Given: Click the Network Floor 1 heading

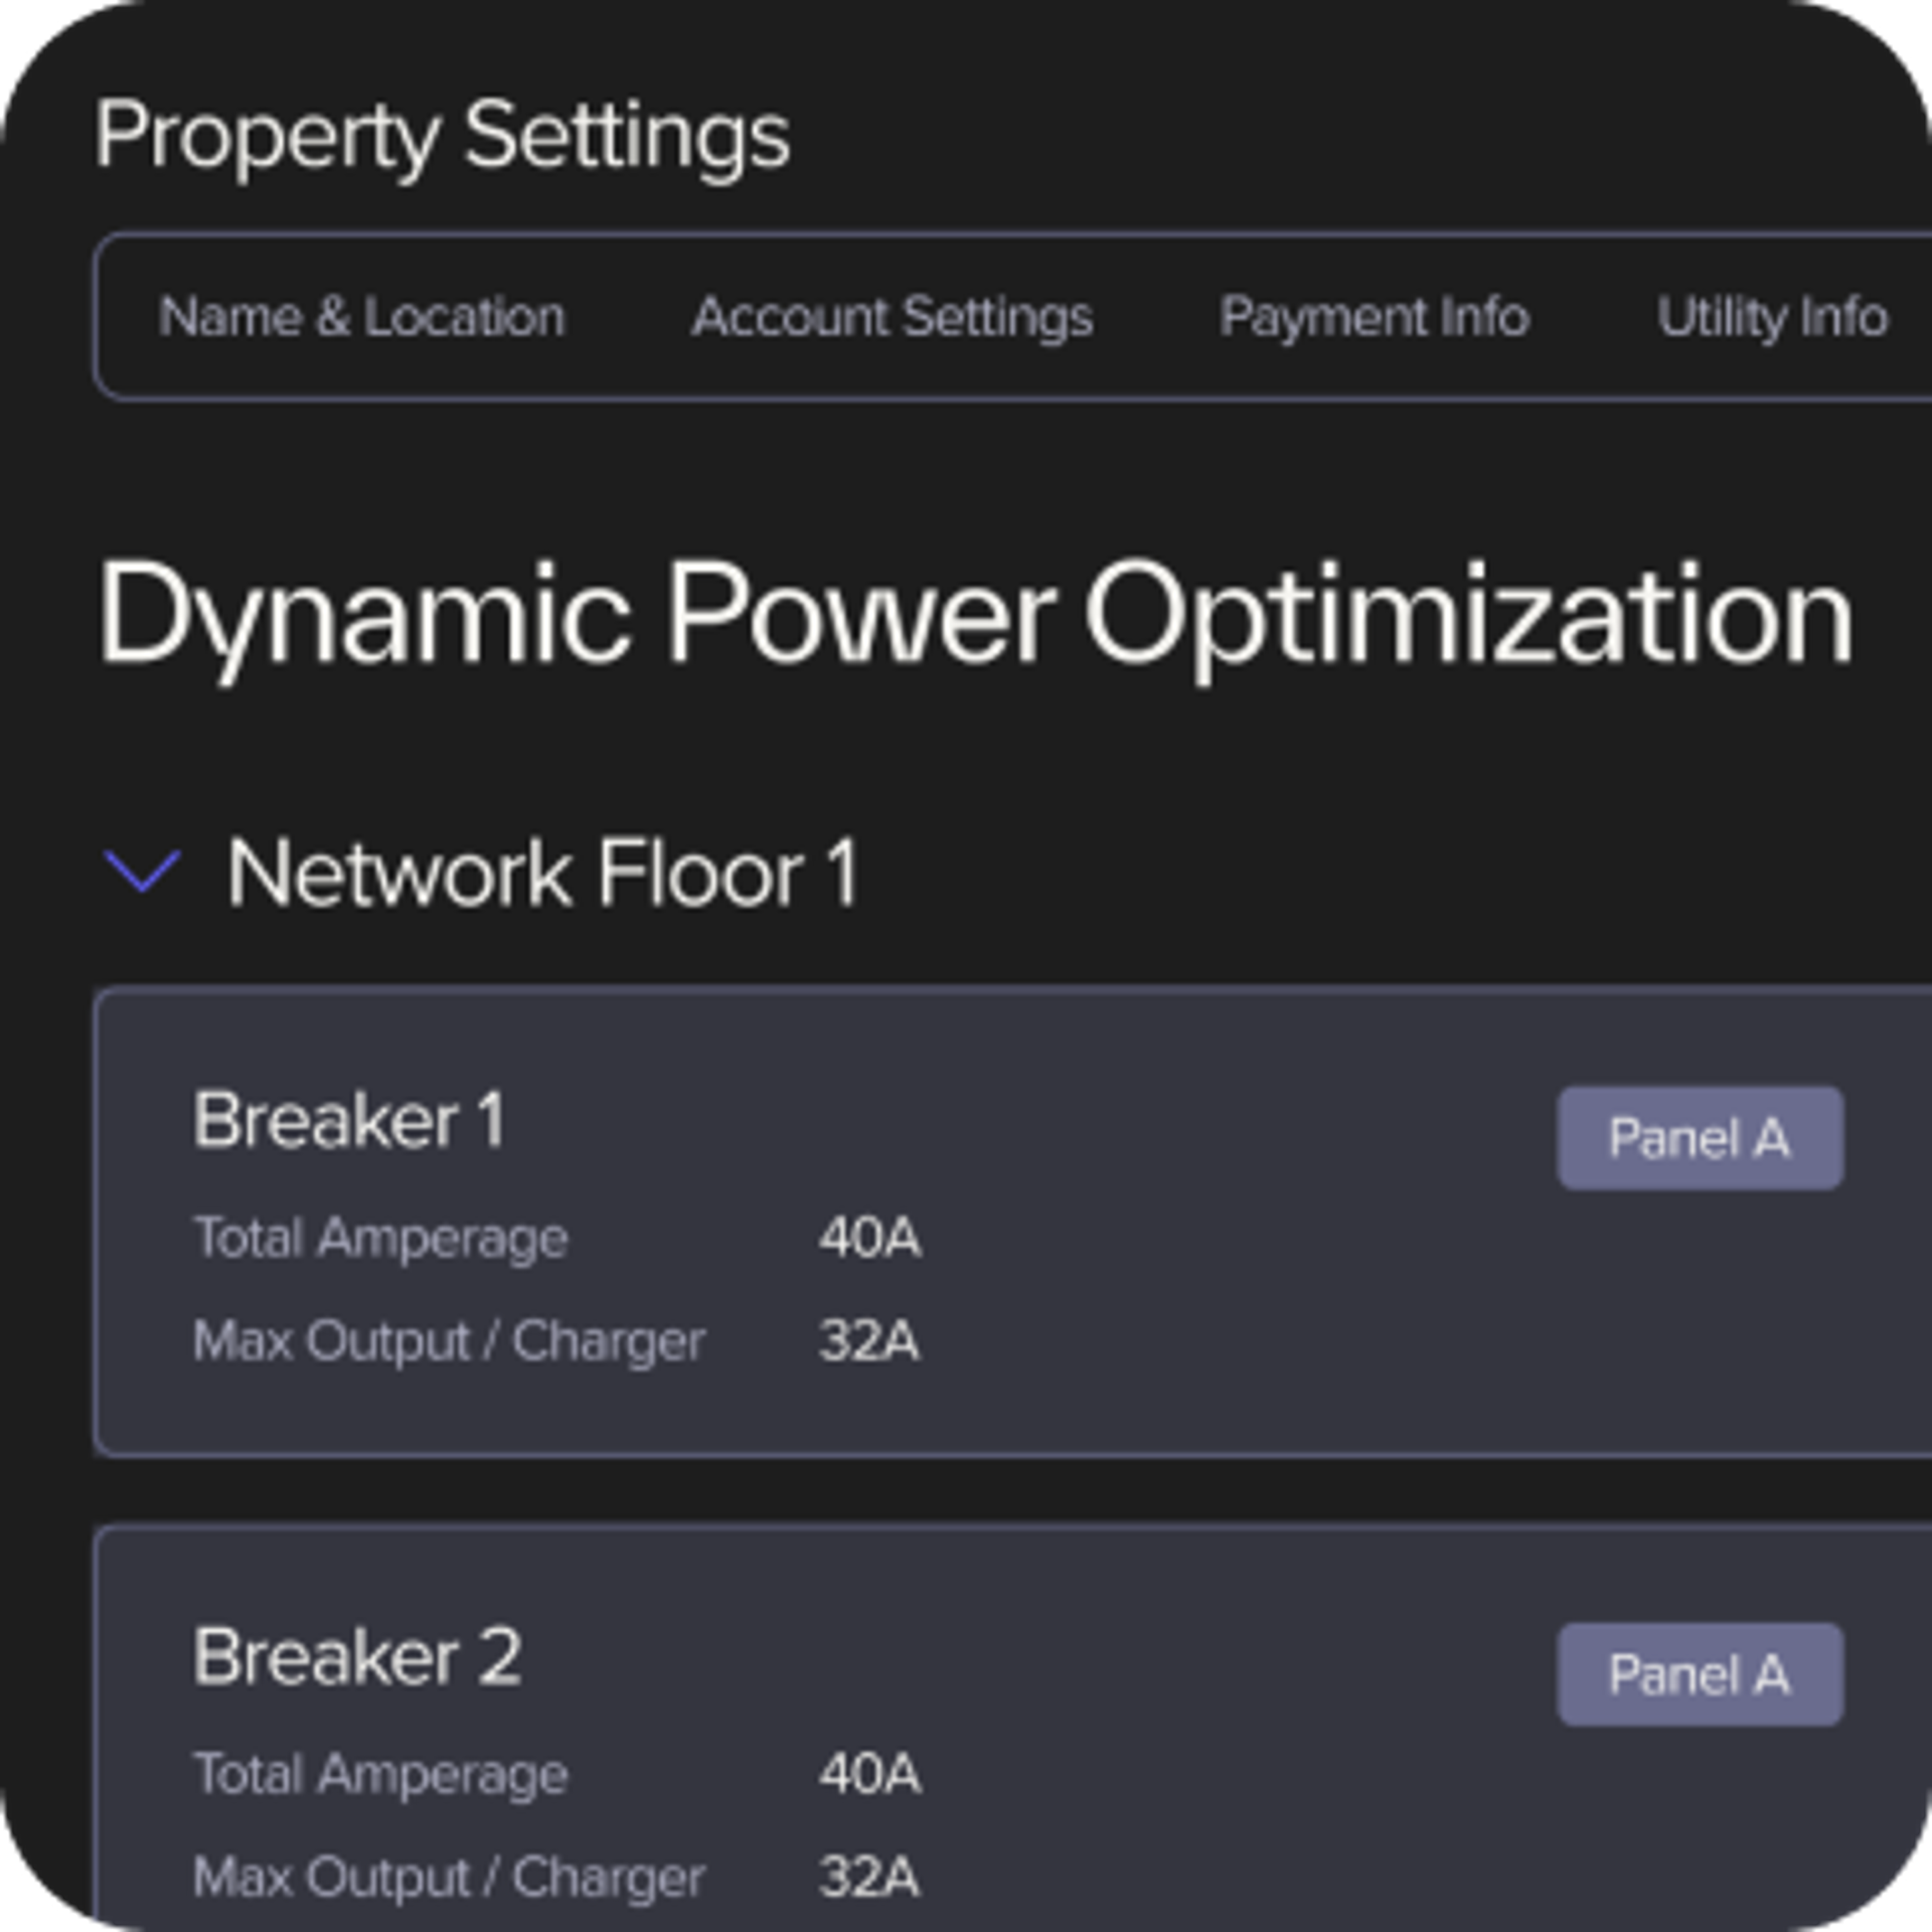Looking at the screenshot, I should coord(545,873).
